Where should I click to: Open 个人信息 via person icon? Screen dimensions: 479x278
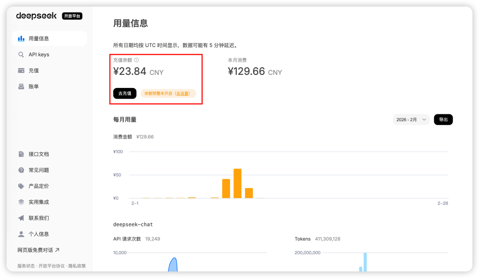tap(21, 234)
